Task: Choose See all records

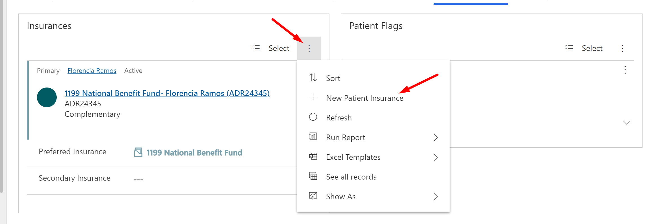Action: (373, 177)
